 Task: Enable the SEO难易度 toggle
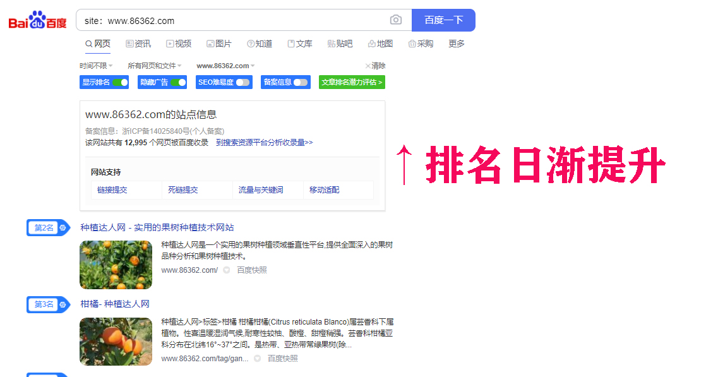click(x=242, y=82)
